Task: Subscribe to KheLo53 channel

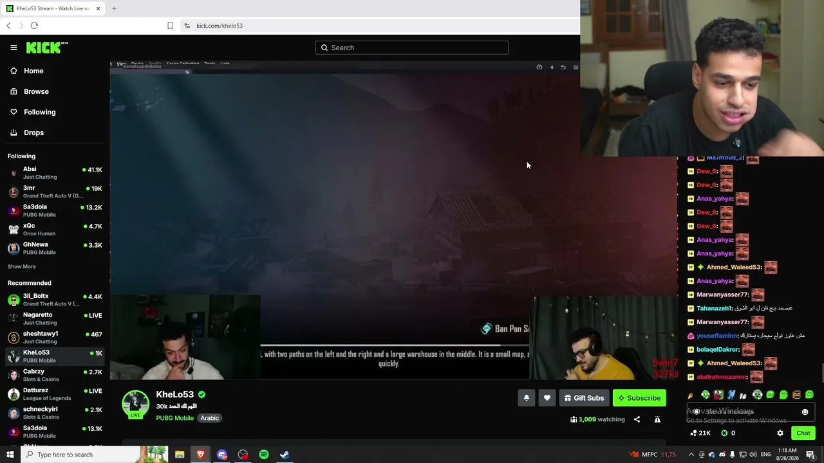Action: pyautogui.click(x=639, y=398)
